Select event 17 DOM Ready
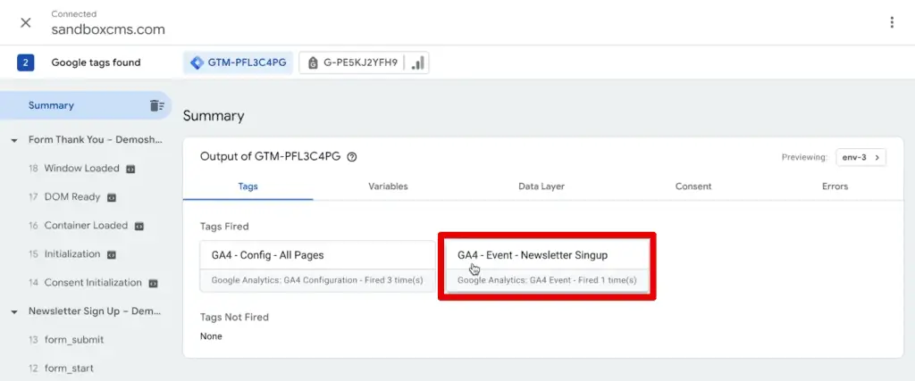 (72, 197)
